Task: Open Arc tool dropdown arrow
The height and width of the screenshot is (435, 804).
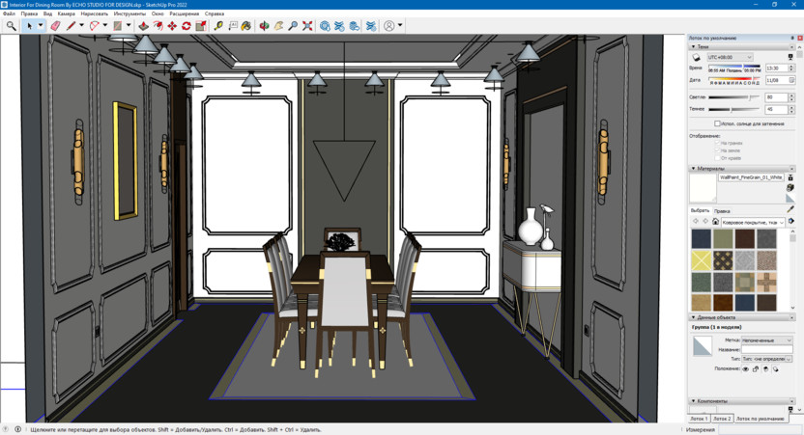Action: tap(105, 26)
